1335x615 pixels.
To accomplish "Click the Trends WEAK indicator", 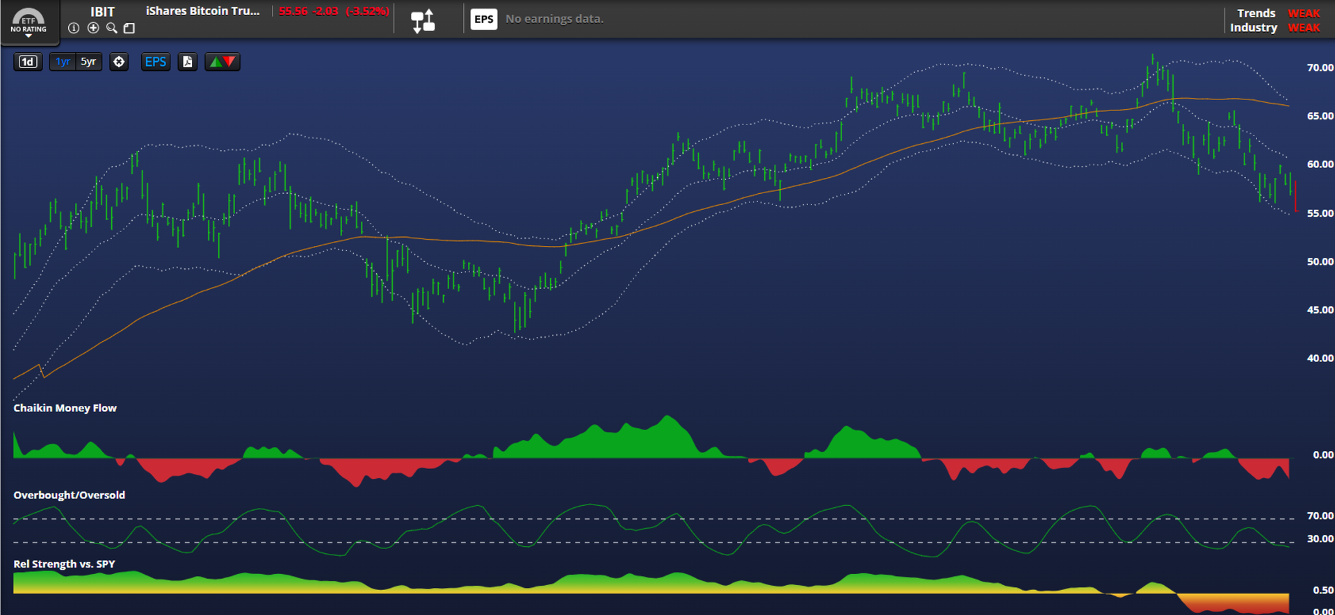I will (x=1303, y=13).
